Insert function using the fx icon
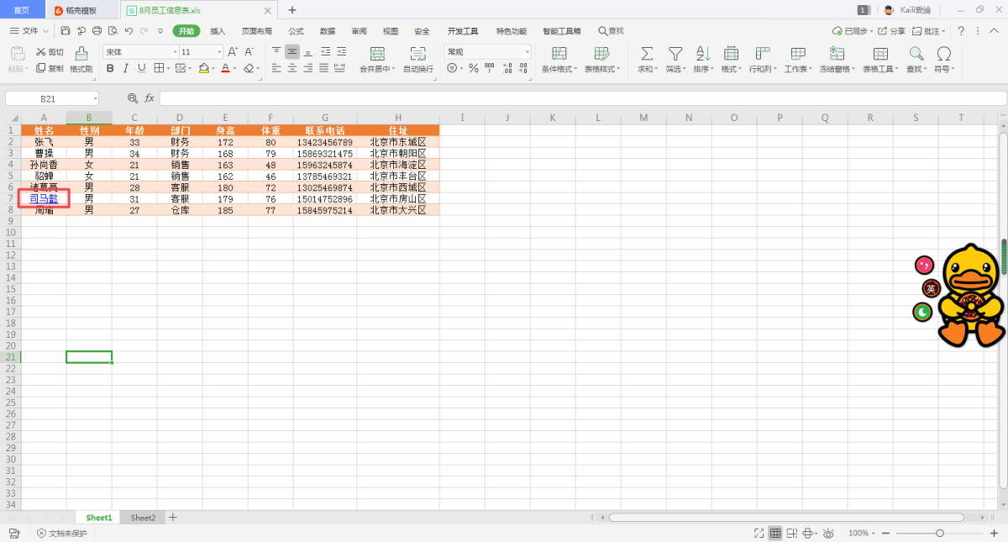The height and width of the screenshot is (542, 1008). (x=150, y=98)
